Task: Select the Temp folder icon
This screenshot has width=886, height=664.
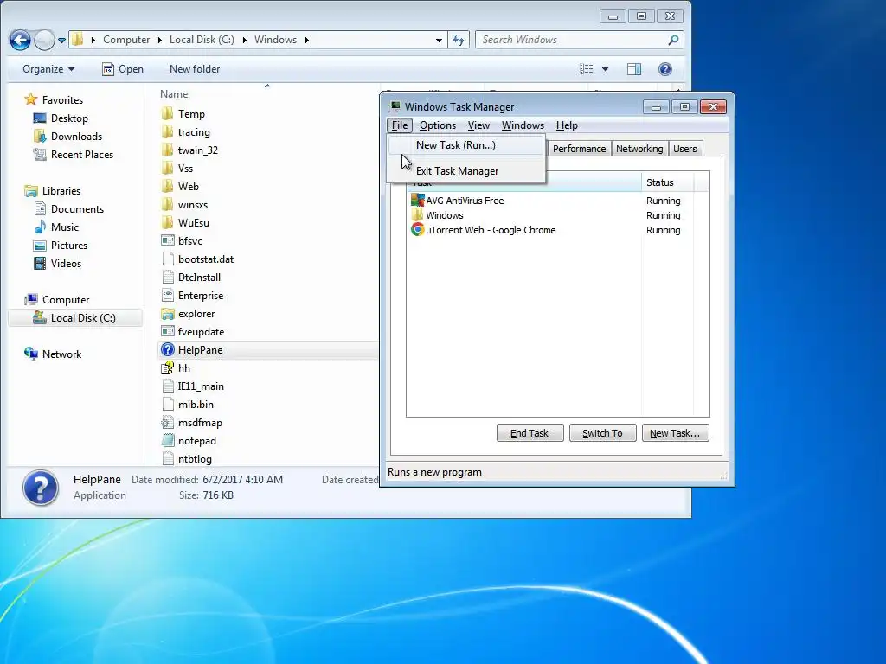Action: pyautogui.click(x=167, y=113)
